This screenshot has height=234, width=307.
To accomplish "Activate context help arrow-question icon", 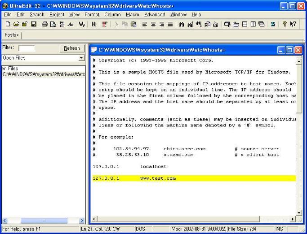I will click(293, 24).
